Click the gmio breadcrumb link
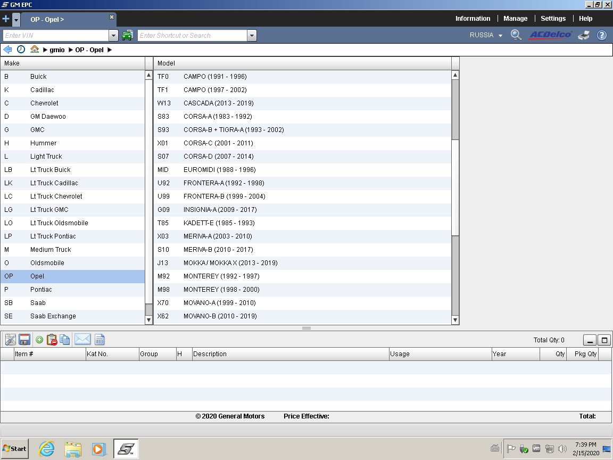 [x=57, y=50]
